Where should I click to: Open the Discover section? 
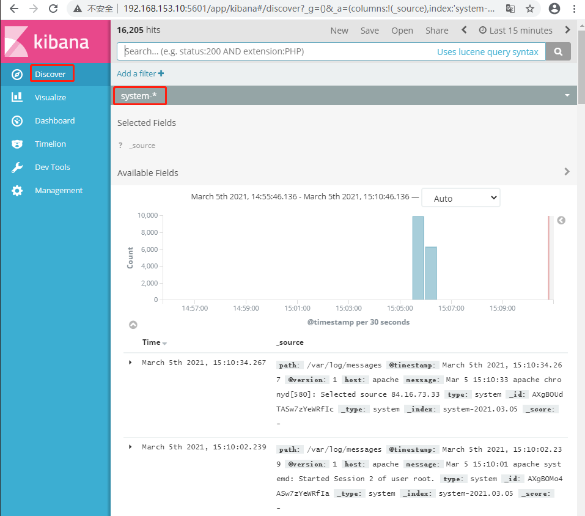50,74
